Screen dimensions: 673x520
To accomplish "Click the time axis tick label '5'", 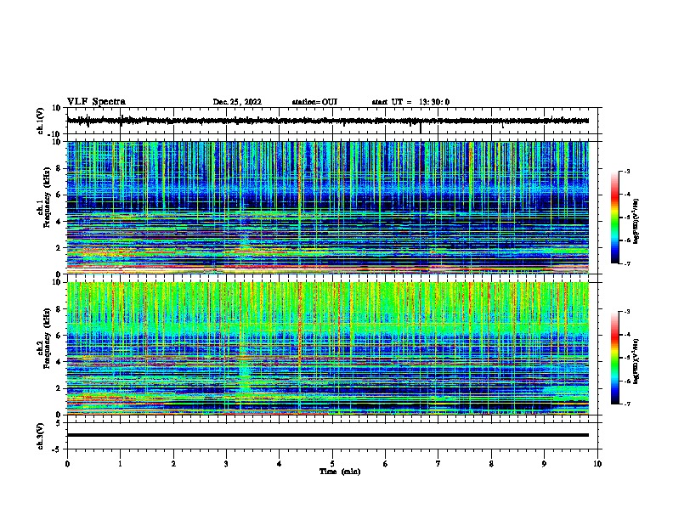I will coord(332,464).
